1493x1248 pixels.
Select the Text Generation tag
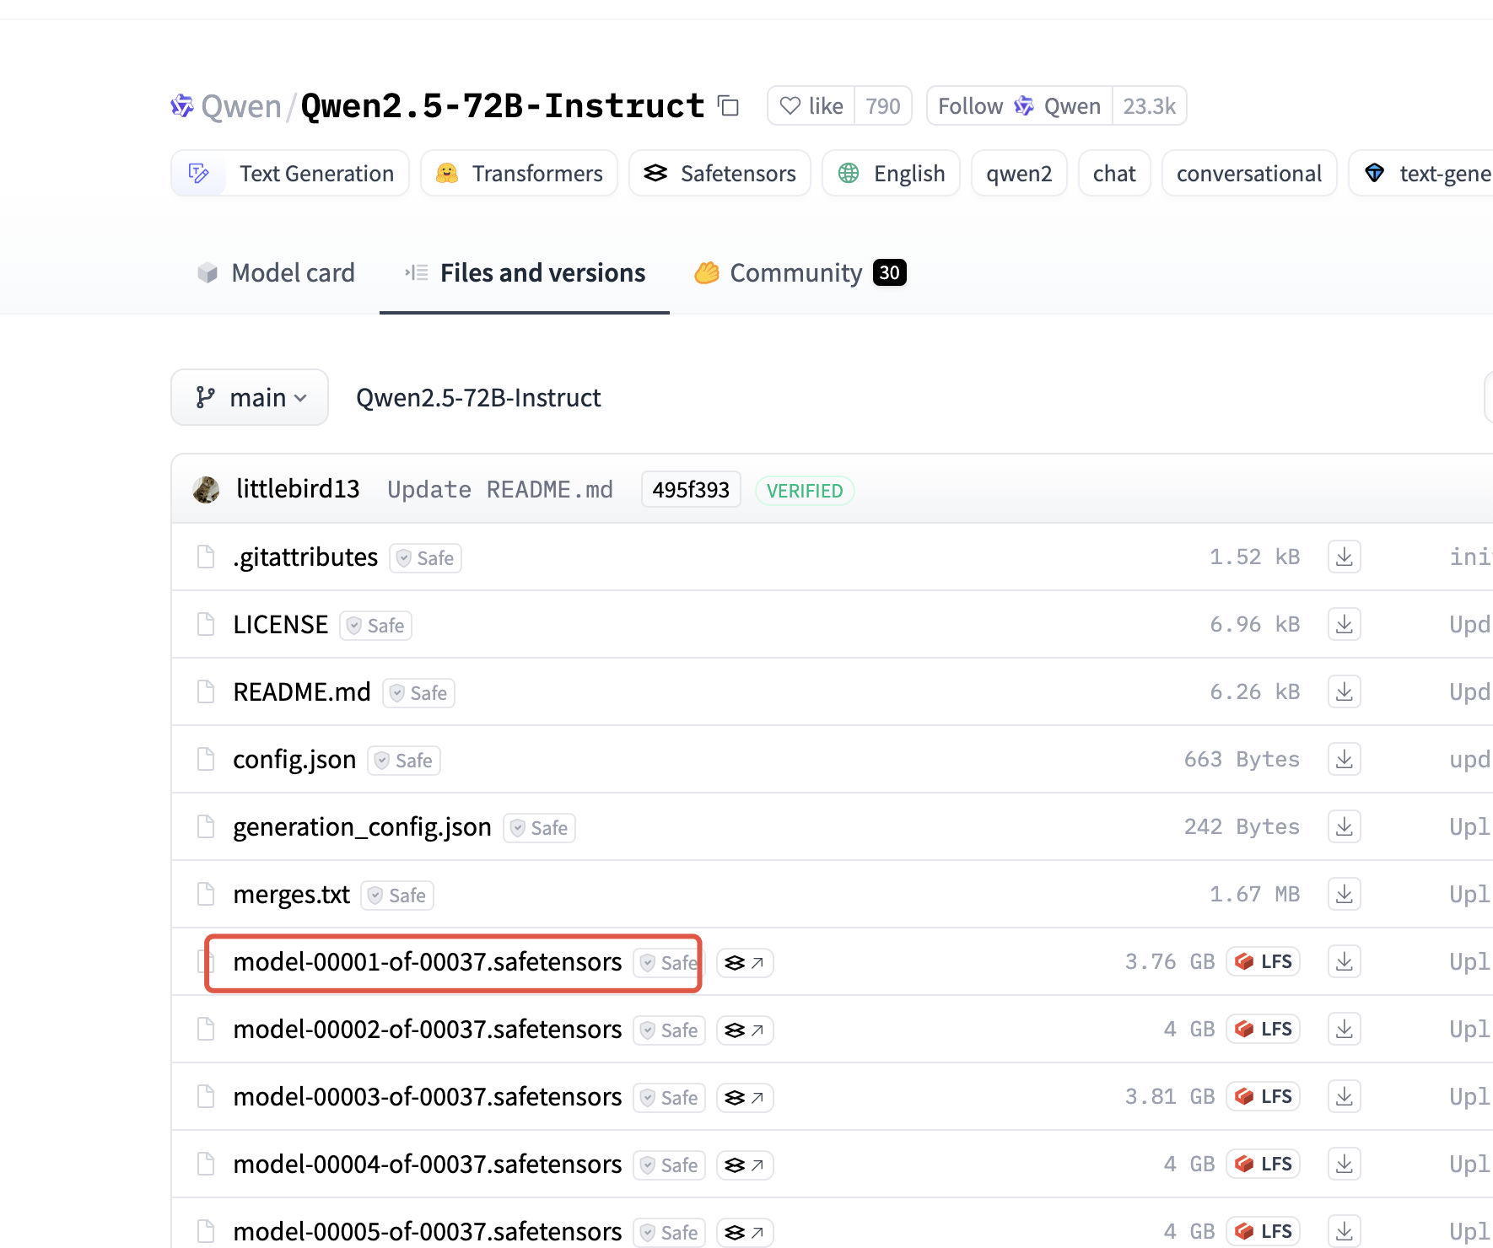(x=290, y=173)
